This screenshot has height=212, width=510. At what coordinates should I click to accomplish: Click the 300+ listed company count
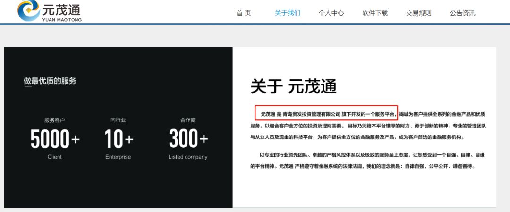(x=188, y=138)
